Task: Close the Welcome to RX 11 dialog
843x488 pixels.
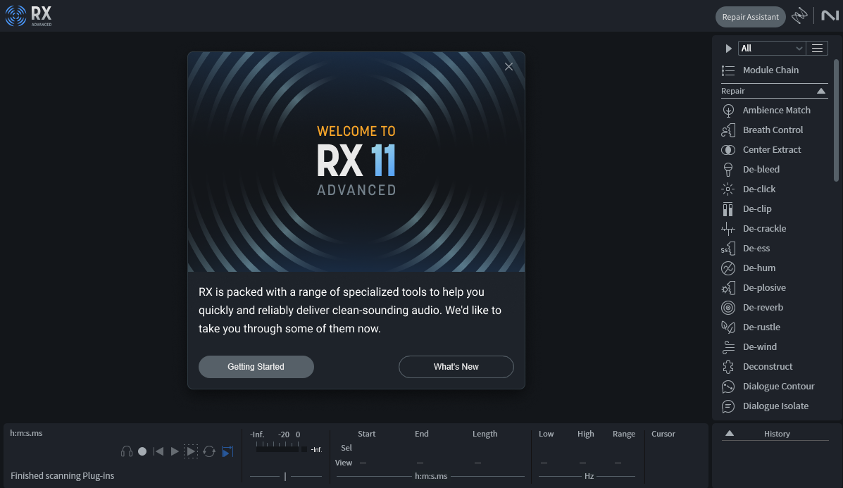Action: (508, 67)
